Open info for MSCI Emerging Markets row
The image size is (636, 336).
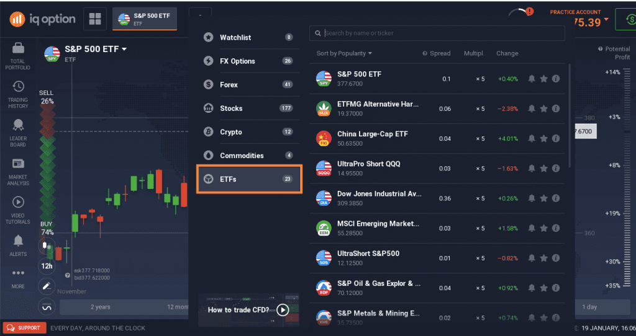556,228
